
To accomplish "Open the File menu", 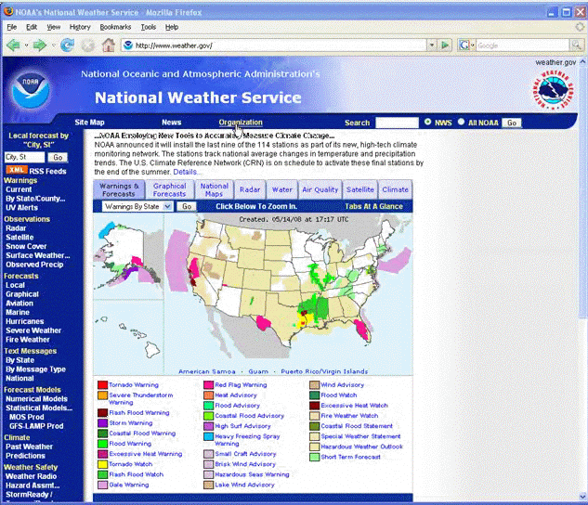I will click(x=12, y=27).
